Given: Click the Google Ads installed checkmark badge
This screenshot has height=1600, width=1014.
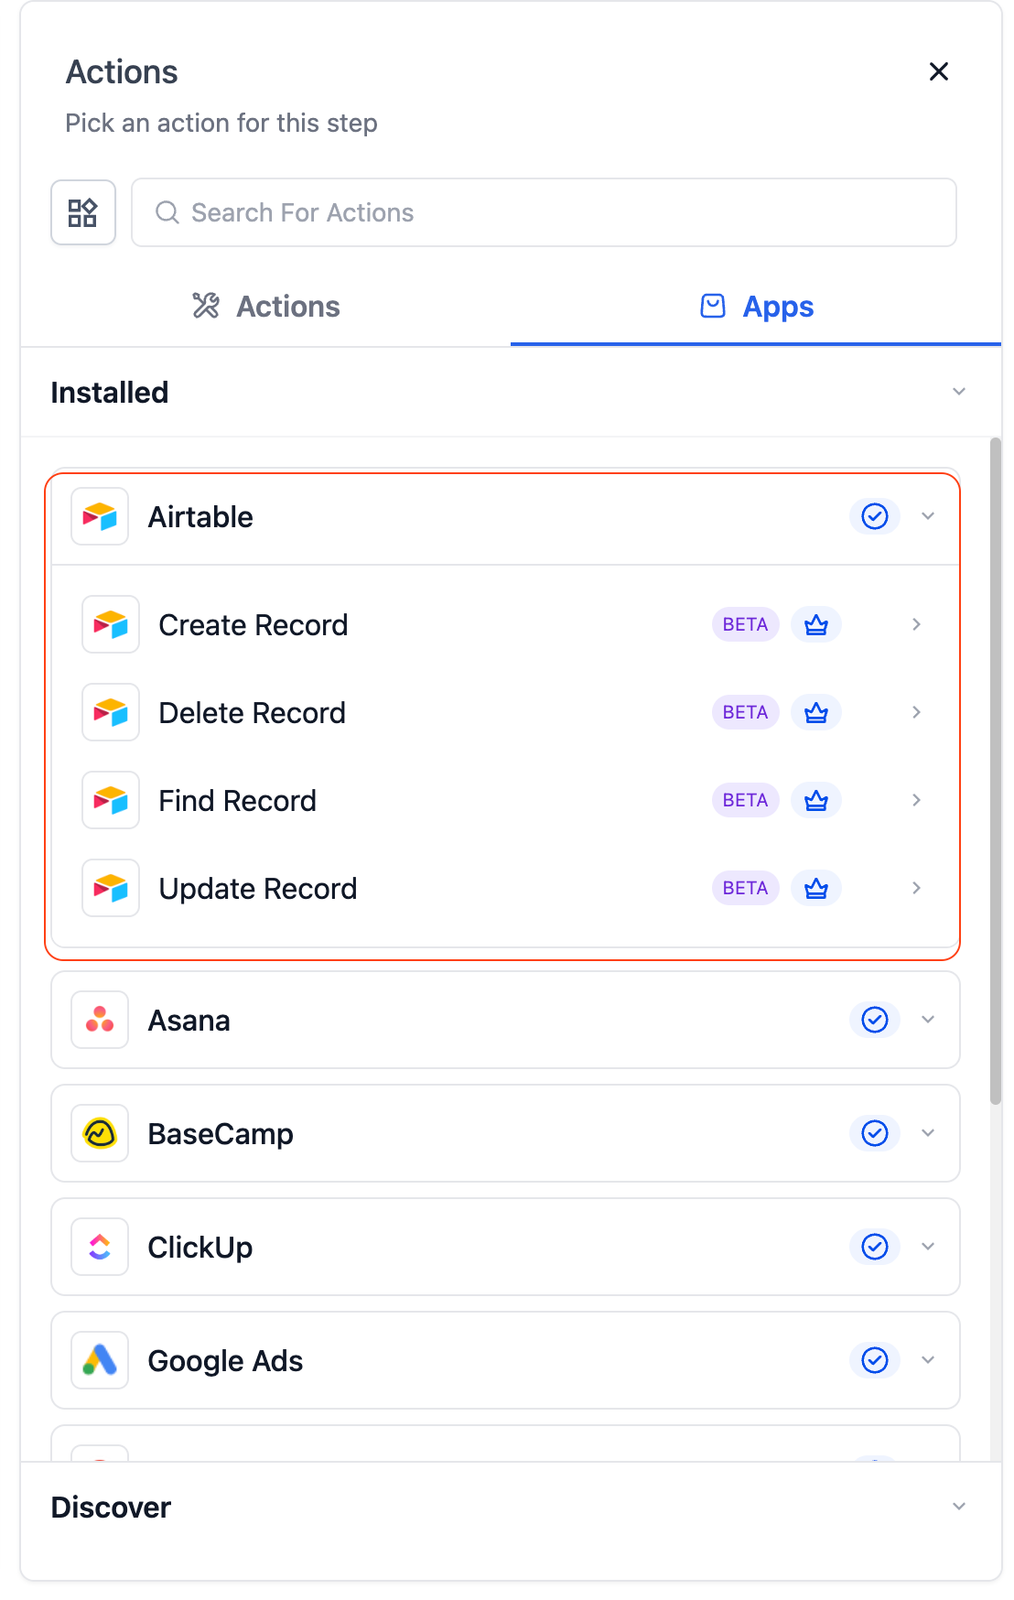Looking at the screenshot, I should 875,1360.
